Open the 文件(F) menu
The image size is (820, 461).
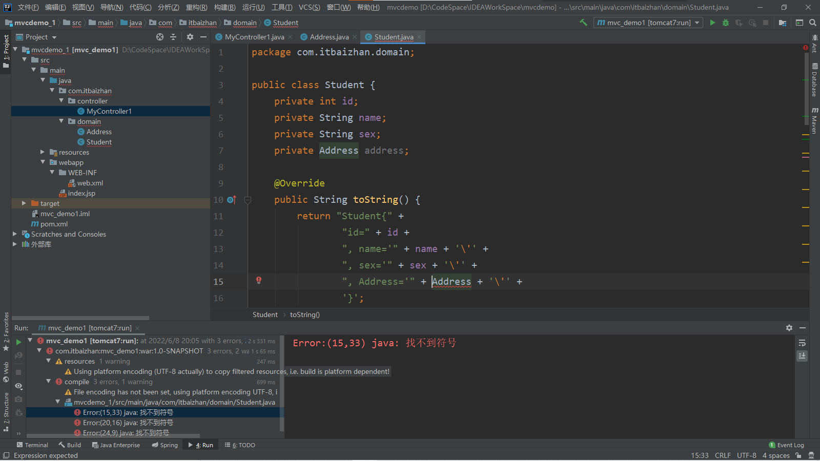(x=28, y=7)
